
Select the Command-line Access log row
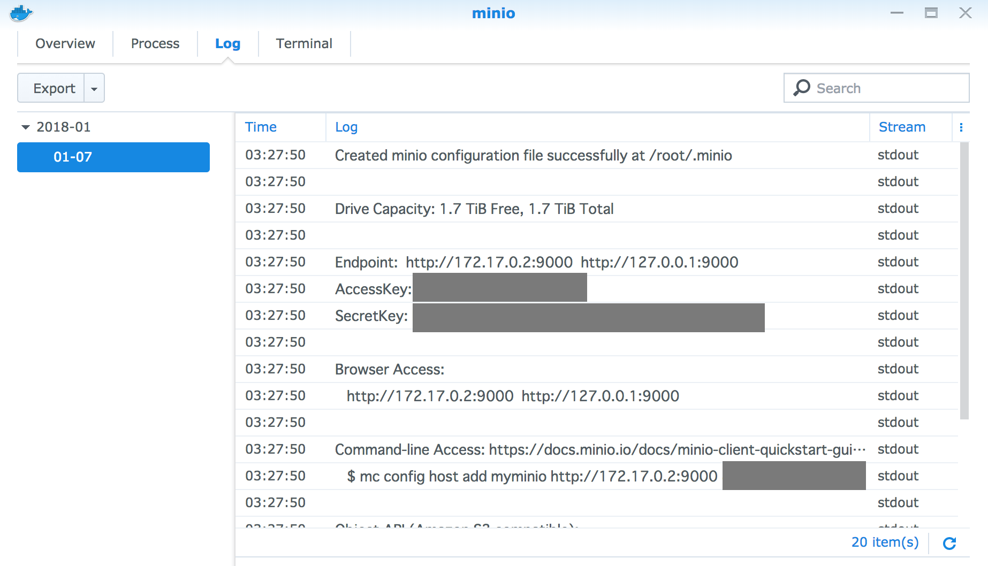coord(597,449)
